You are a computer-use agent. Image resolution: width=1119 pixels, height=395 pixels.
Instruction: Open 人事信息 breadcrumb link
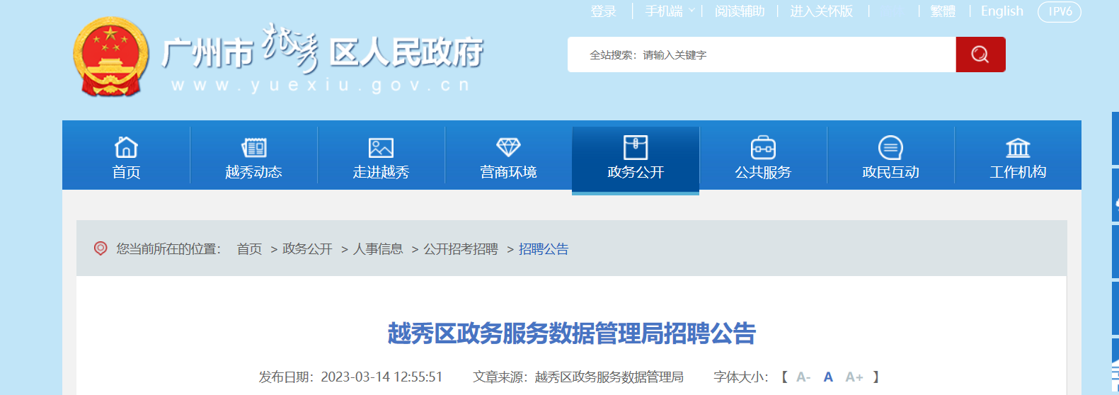(x=378, y=249)
